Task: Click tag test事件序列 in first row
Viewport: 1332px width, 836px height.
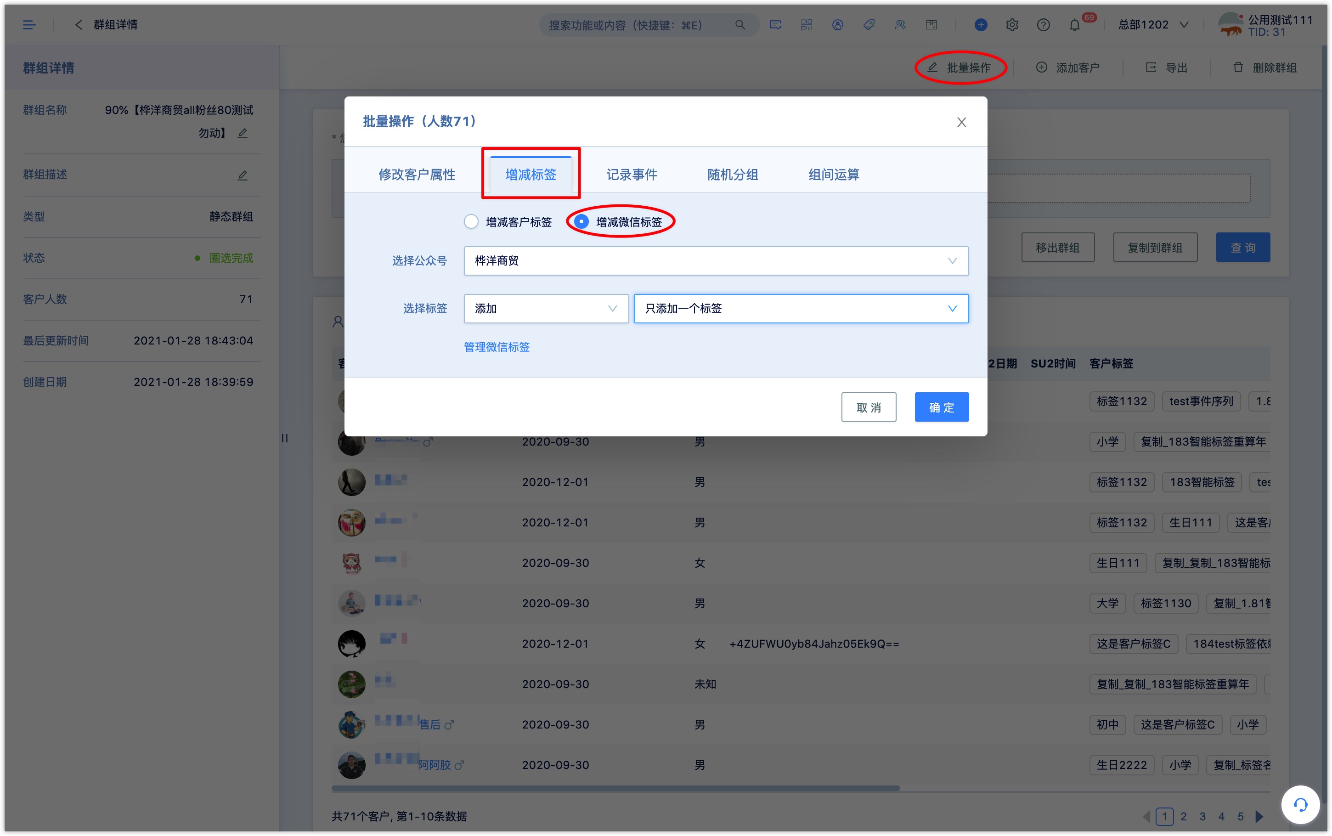Action: [1201, 401]
